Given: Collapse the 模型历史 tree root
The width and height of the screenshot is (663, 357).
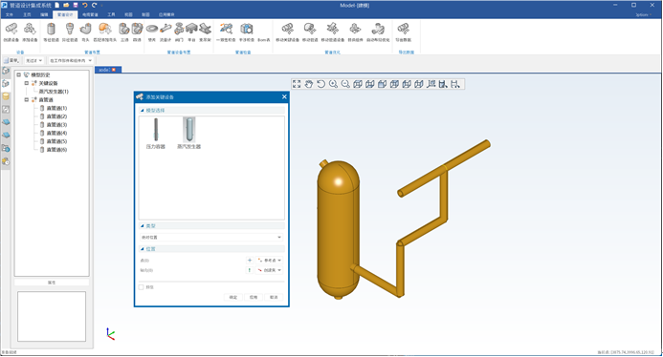Looking at the screenshot, I should pos(18,74).
